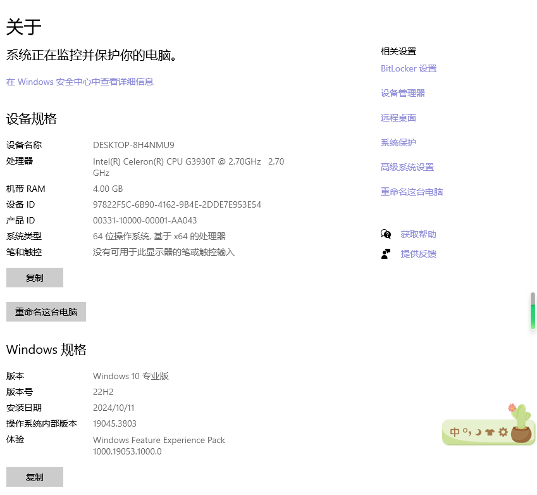Click the 提供反馈 link
The image size is (537, 495).
pos(418,254)
